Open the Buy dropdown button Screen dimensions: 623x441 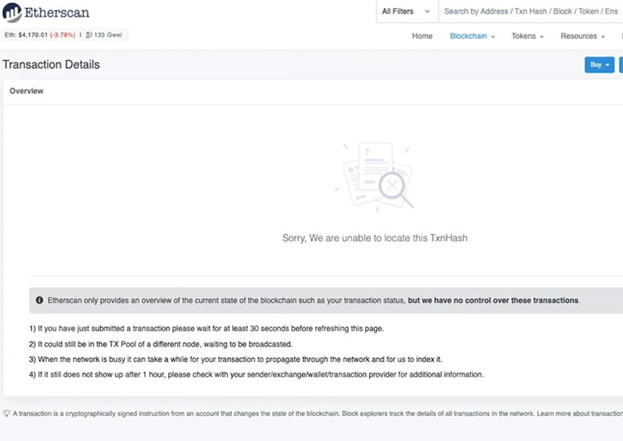pyautogui.click(x=599, y=64)
